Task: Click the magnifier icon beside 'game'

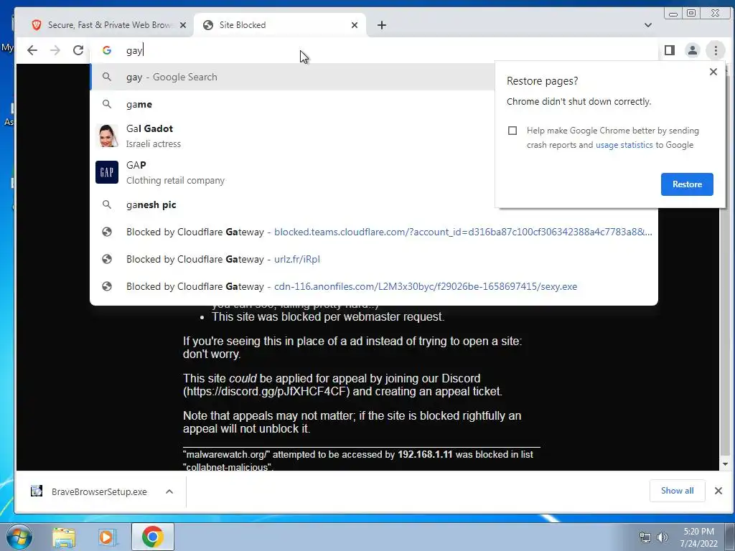Action: pyautogui.click(x=107, y=104)
